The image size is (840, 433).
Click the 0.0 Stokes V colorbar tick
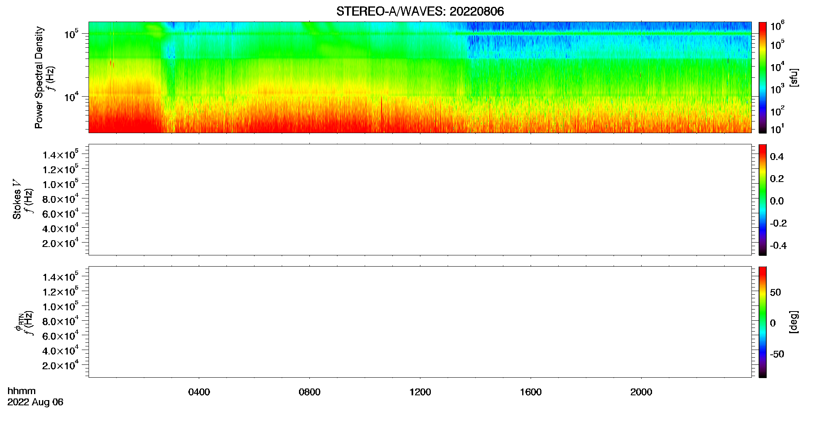777,201
